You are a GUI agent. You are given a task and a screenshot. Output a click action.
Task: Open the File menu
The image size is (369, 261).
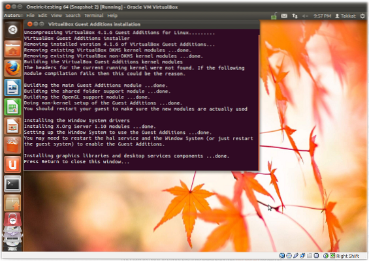pos(30,16)
